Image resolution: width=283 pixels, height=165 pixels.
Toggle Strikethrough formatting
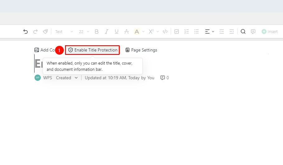pos(127,32)
